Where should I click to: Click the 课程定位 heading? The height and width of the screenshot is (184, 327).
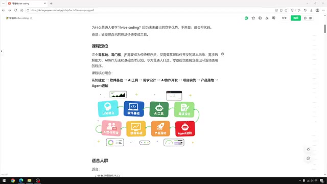pos(100,46)
